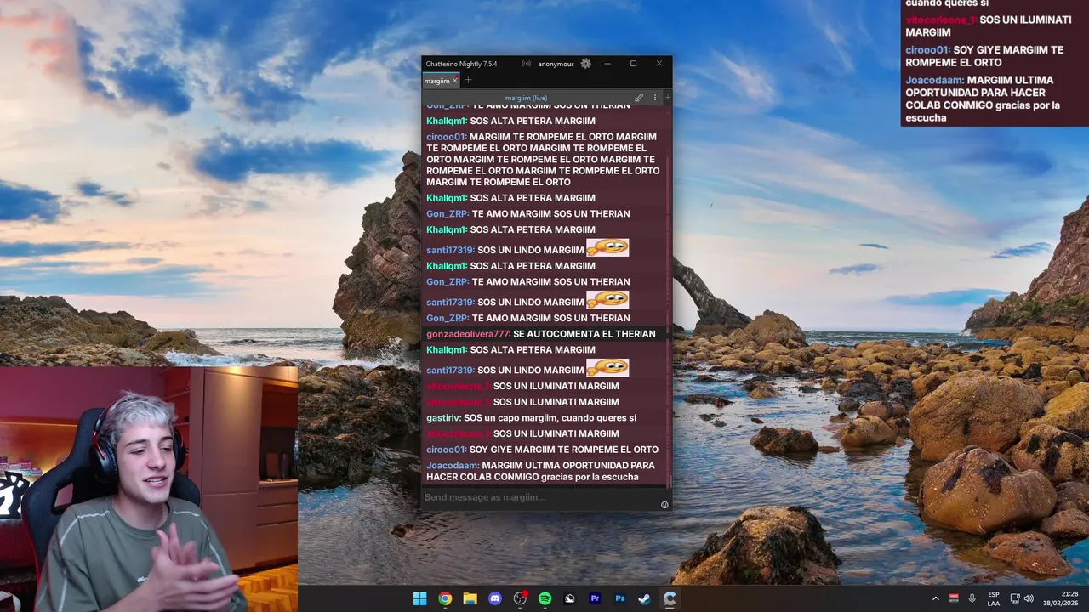Open the Windows Start menu
This screenshot has width=1089, height=612.
pyautogui.click(x=419, y=598)
